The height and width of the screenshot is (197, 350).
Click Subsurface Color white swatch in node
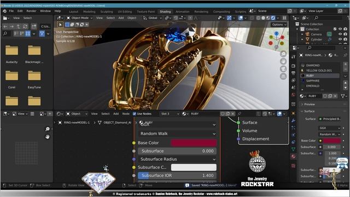pos(194,167)
